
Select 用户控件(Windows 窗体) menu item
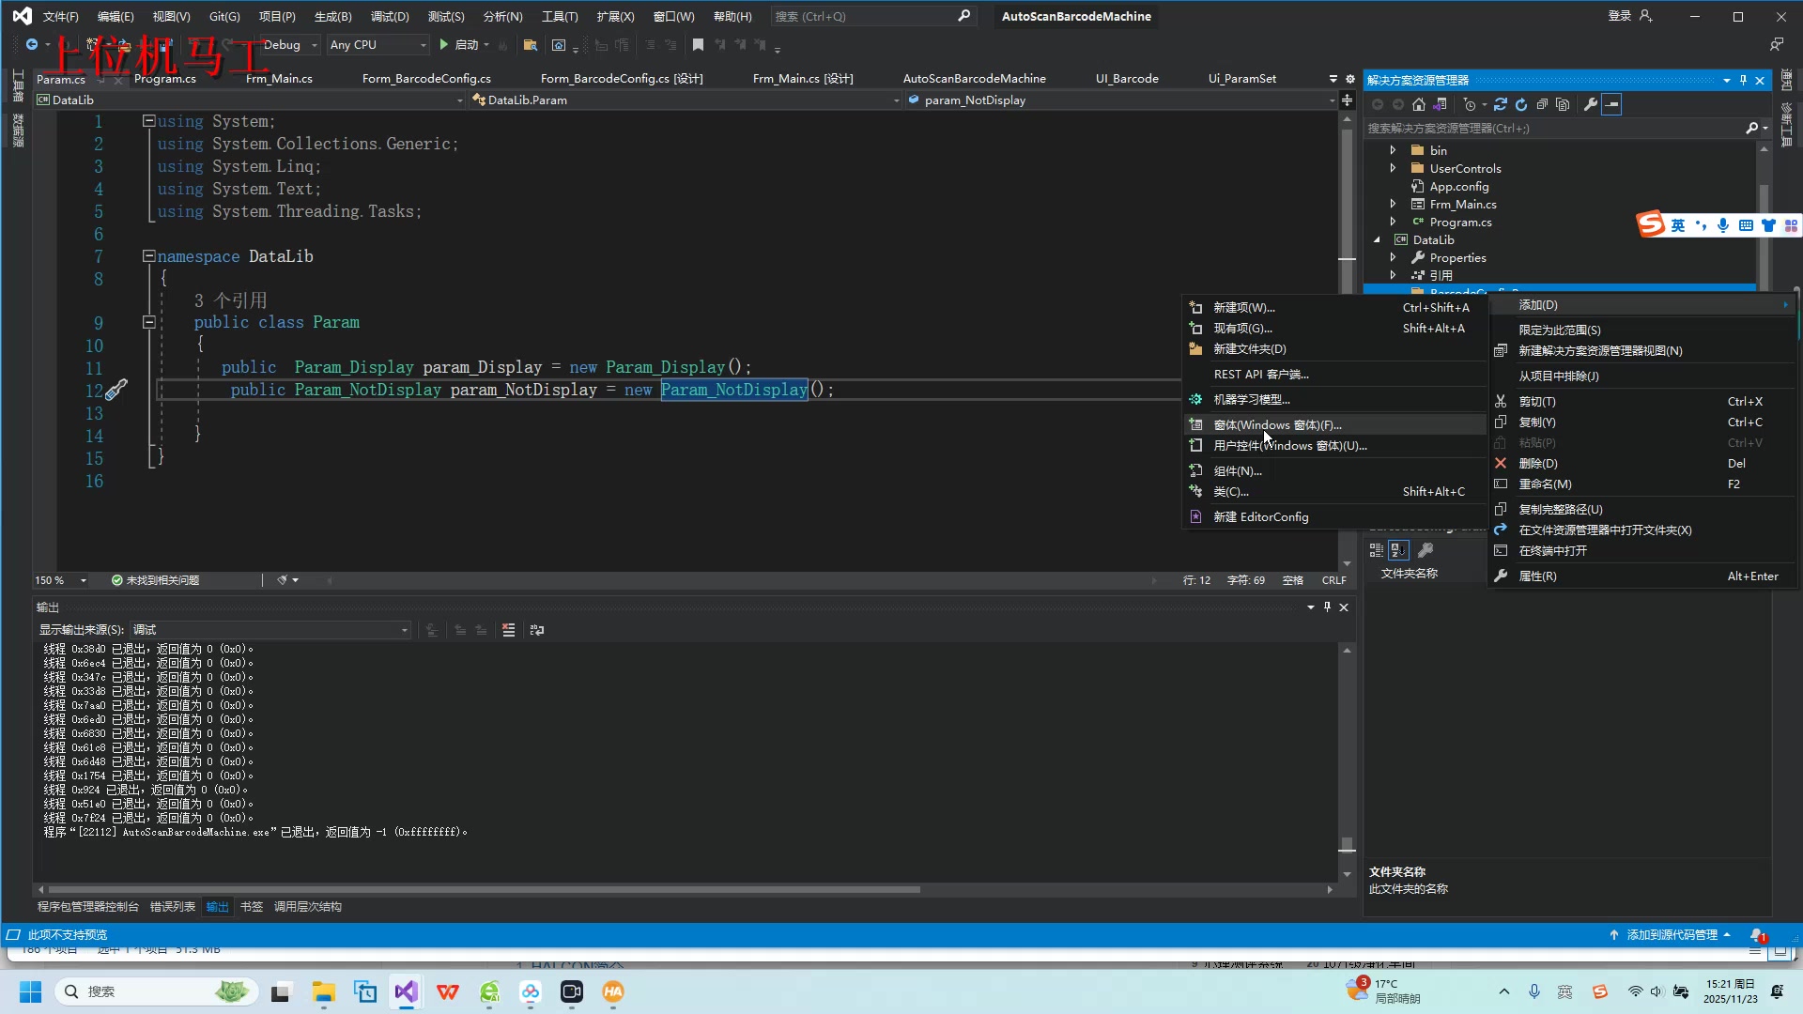click(1335, 445)
